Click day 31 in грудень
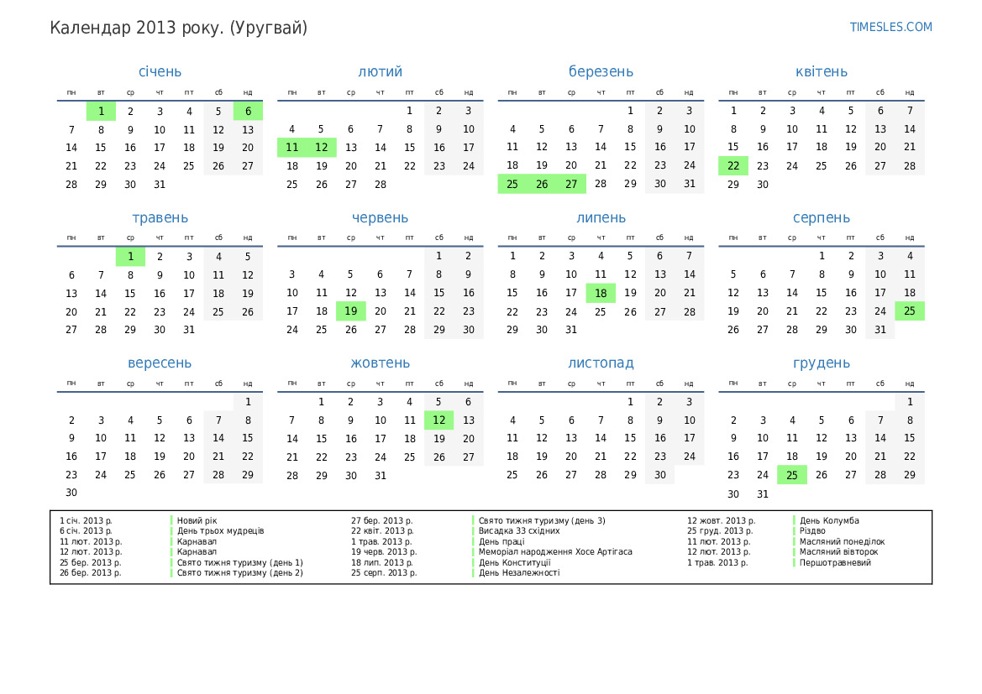Viewport: 982px width, 694px height. click(x=763, y=493)
